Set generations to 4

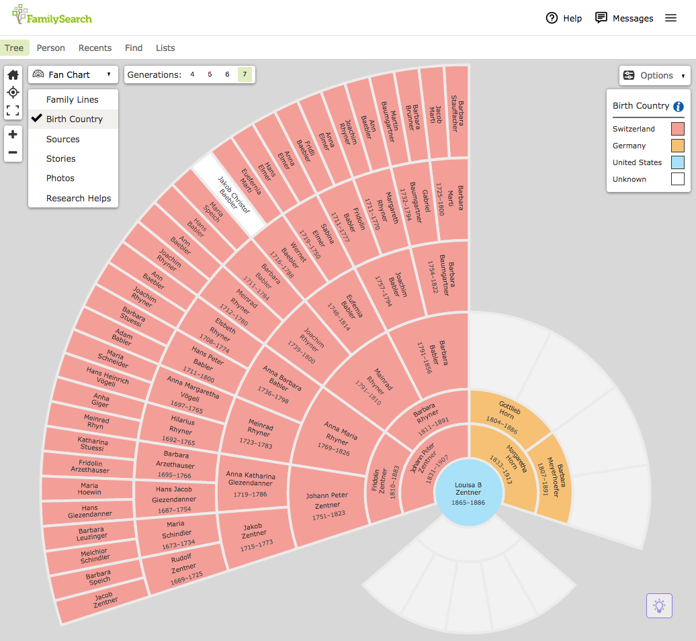[192, 75]
